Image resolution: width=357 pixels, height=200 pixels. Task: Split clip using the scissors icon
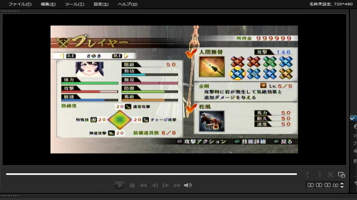330,174
